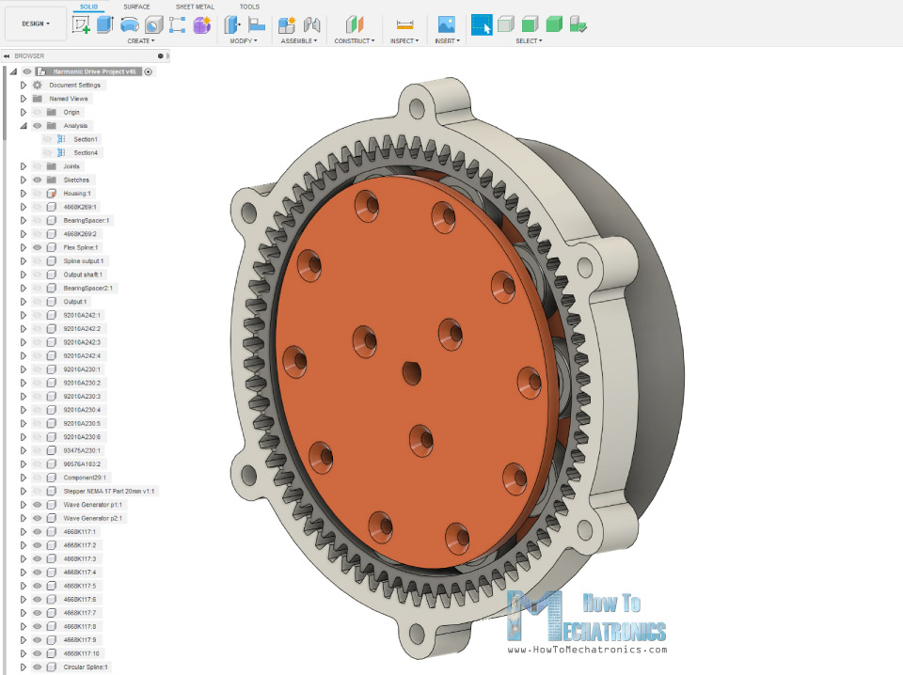The height and width of the screenshot is (675, 903).
Task: Expand the Document Settings node
Action: pos(22,85)
